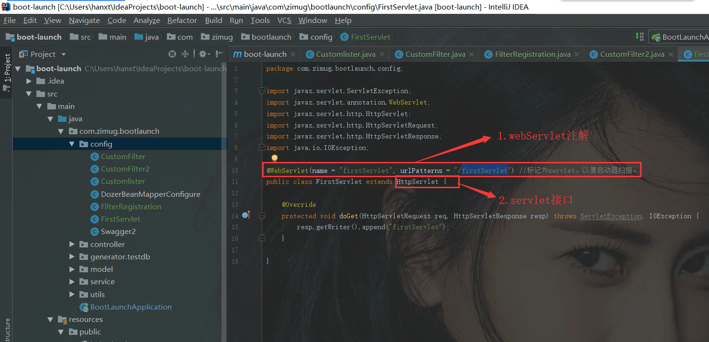This screenshot has width=709, height=342.
Task: Click the override gutter icon at line 14
Action: [246, 215]
